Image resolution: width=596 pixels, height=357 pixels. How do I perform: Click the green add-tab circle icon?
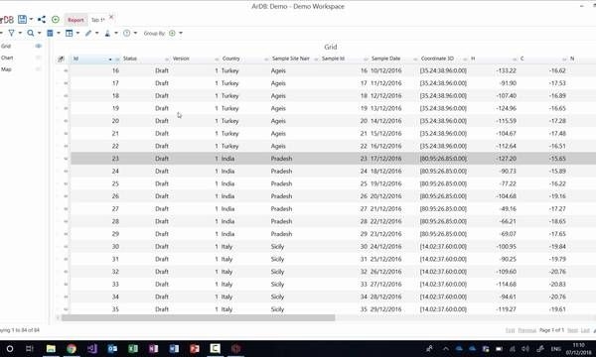pos(56,20)
